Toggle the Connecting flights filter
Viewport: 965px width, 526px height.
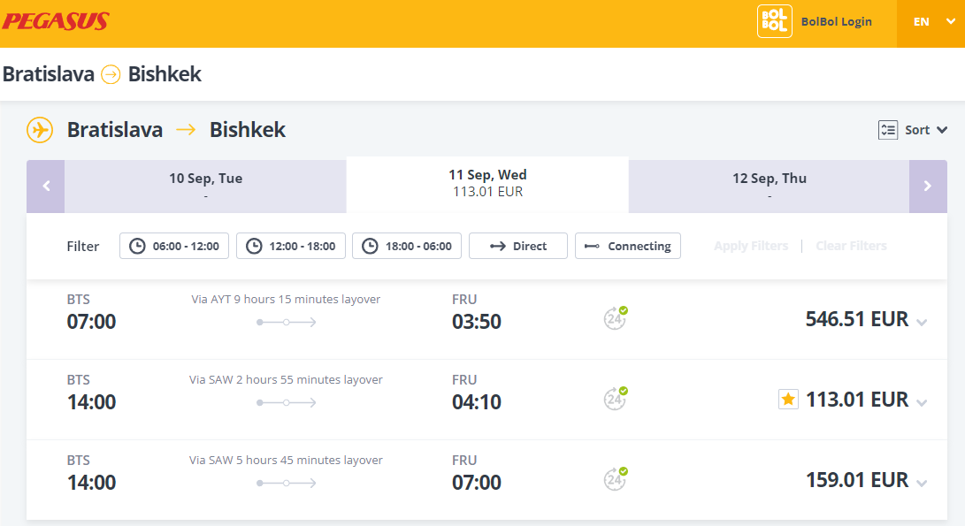click(628, 246)
